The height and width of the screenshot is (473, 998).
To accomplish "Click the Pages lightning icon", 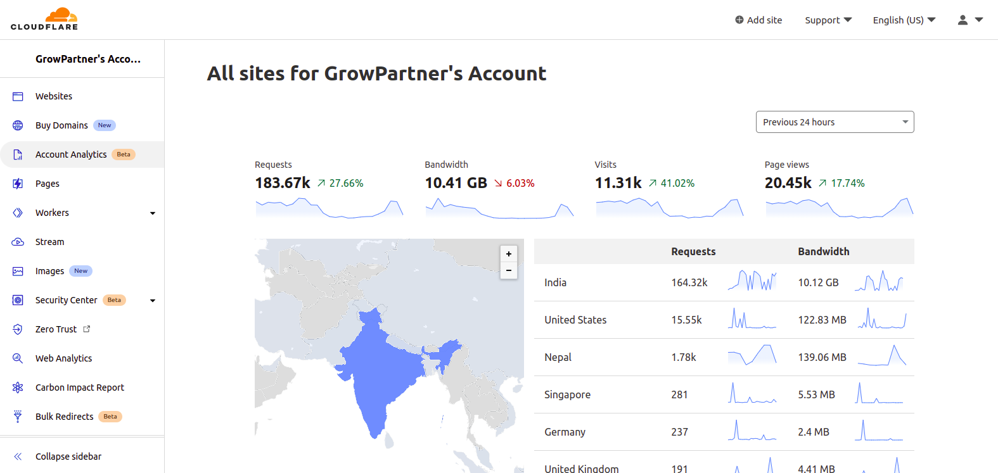I will [x=18, y=184].
